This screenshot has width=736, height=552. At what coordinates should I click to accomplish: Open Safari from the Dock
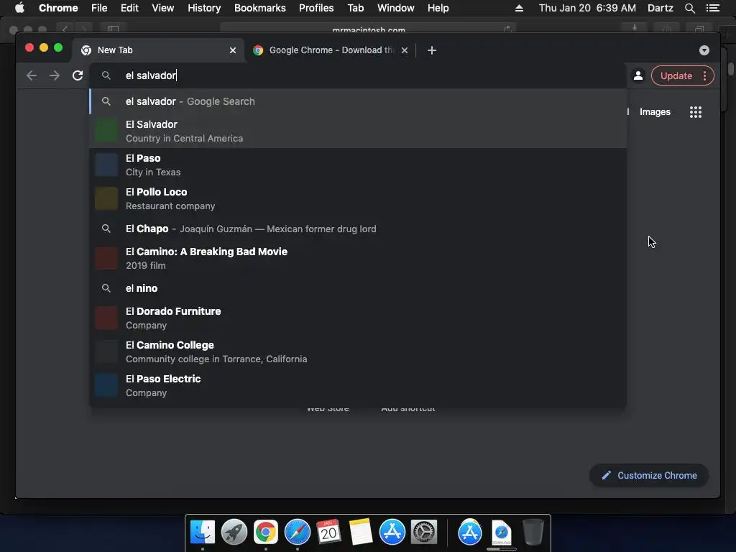tap(297, 532)
